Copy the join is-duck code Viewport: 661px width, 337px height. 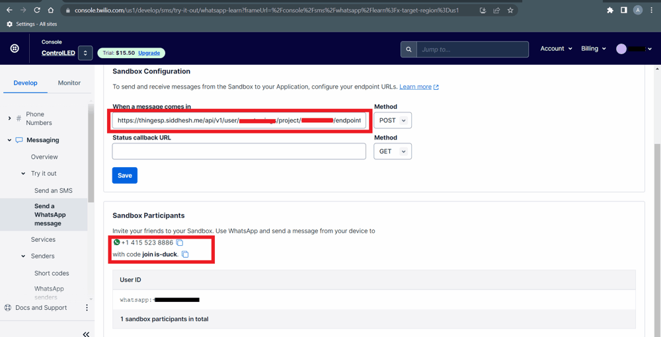pos(185,254)
